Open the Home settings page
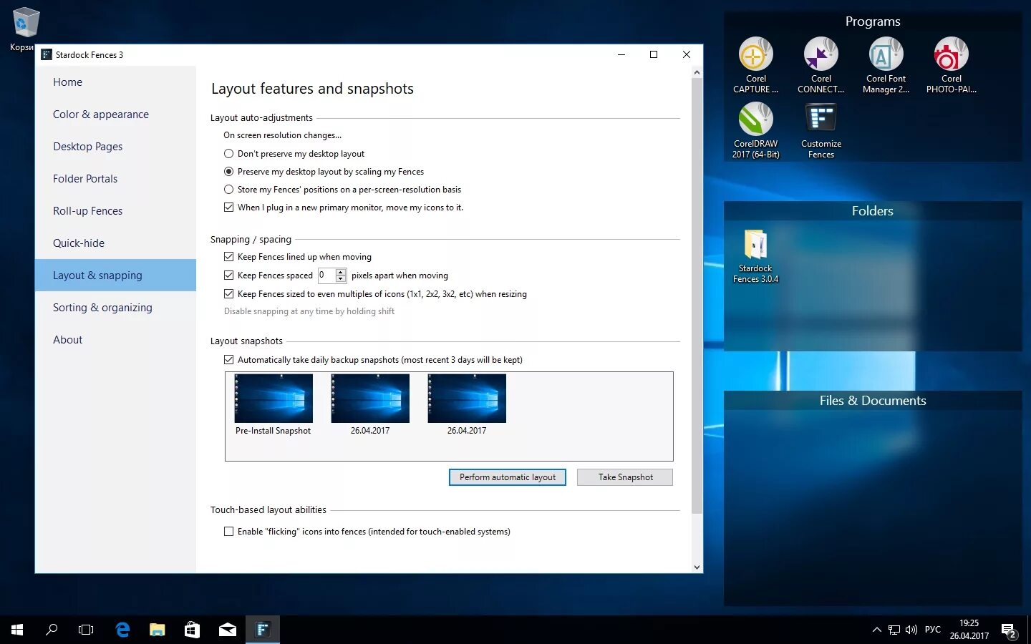This screenshot has height=644, width=1031. [x=115, y=82]
